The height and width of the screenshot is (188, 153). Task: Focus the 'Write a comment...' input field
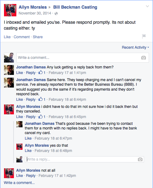[x=83, y=58]
